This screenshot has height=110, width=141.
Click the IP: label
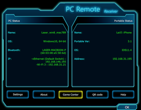pos(10,59)
